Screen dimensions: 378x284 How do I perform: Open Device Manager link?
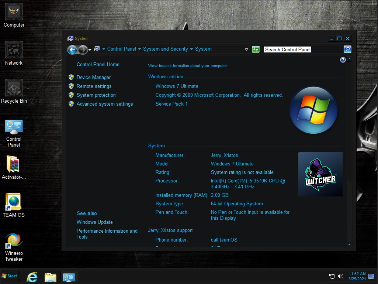pos(94,77)
